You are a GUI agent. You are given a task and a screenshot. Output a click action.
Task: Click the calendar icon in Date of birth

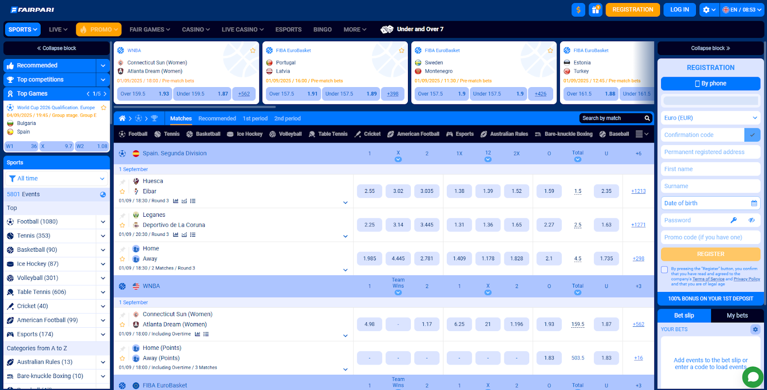[754, 203]
